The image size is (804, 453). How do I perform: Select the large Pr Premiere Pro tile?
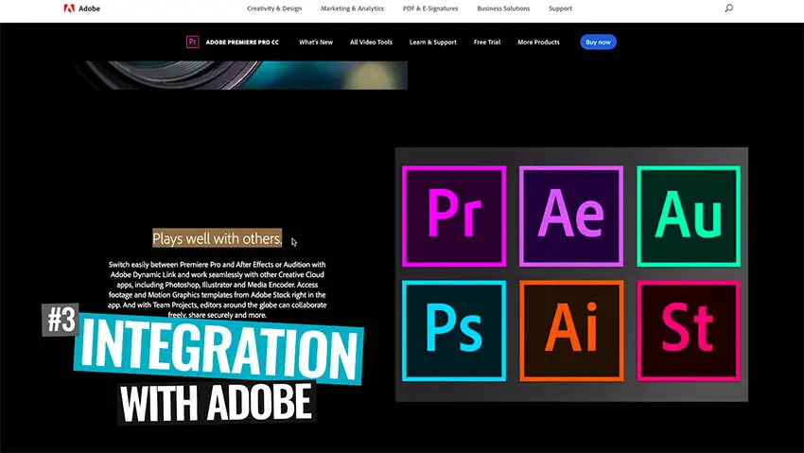454,217
